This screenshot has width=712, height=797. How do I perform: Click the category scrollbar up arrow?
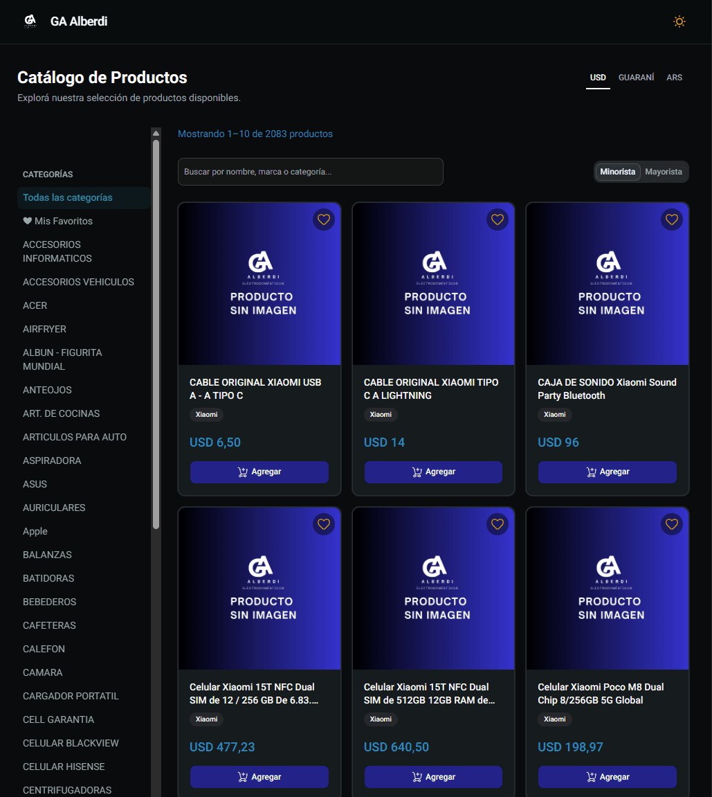click(x=156, y=133)
